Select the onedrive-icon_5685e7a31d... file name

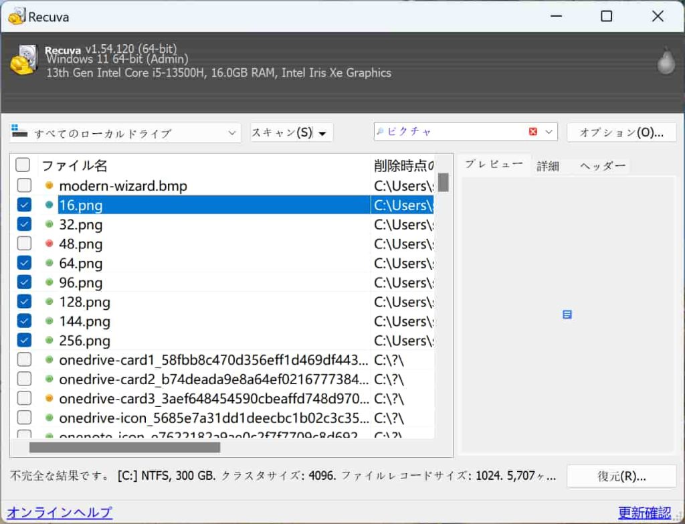(213, 418)
